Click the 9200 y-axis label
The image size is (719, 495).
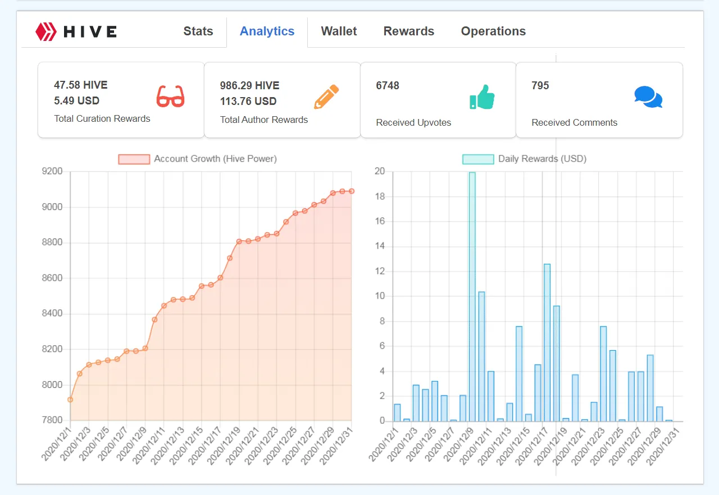[52, 171]
